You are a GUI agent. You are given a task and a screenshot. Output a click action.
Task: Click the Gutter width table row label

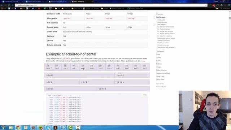[52, 32]
